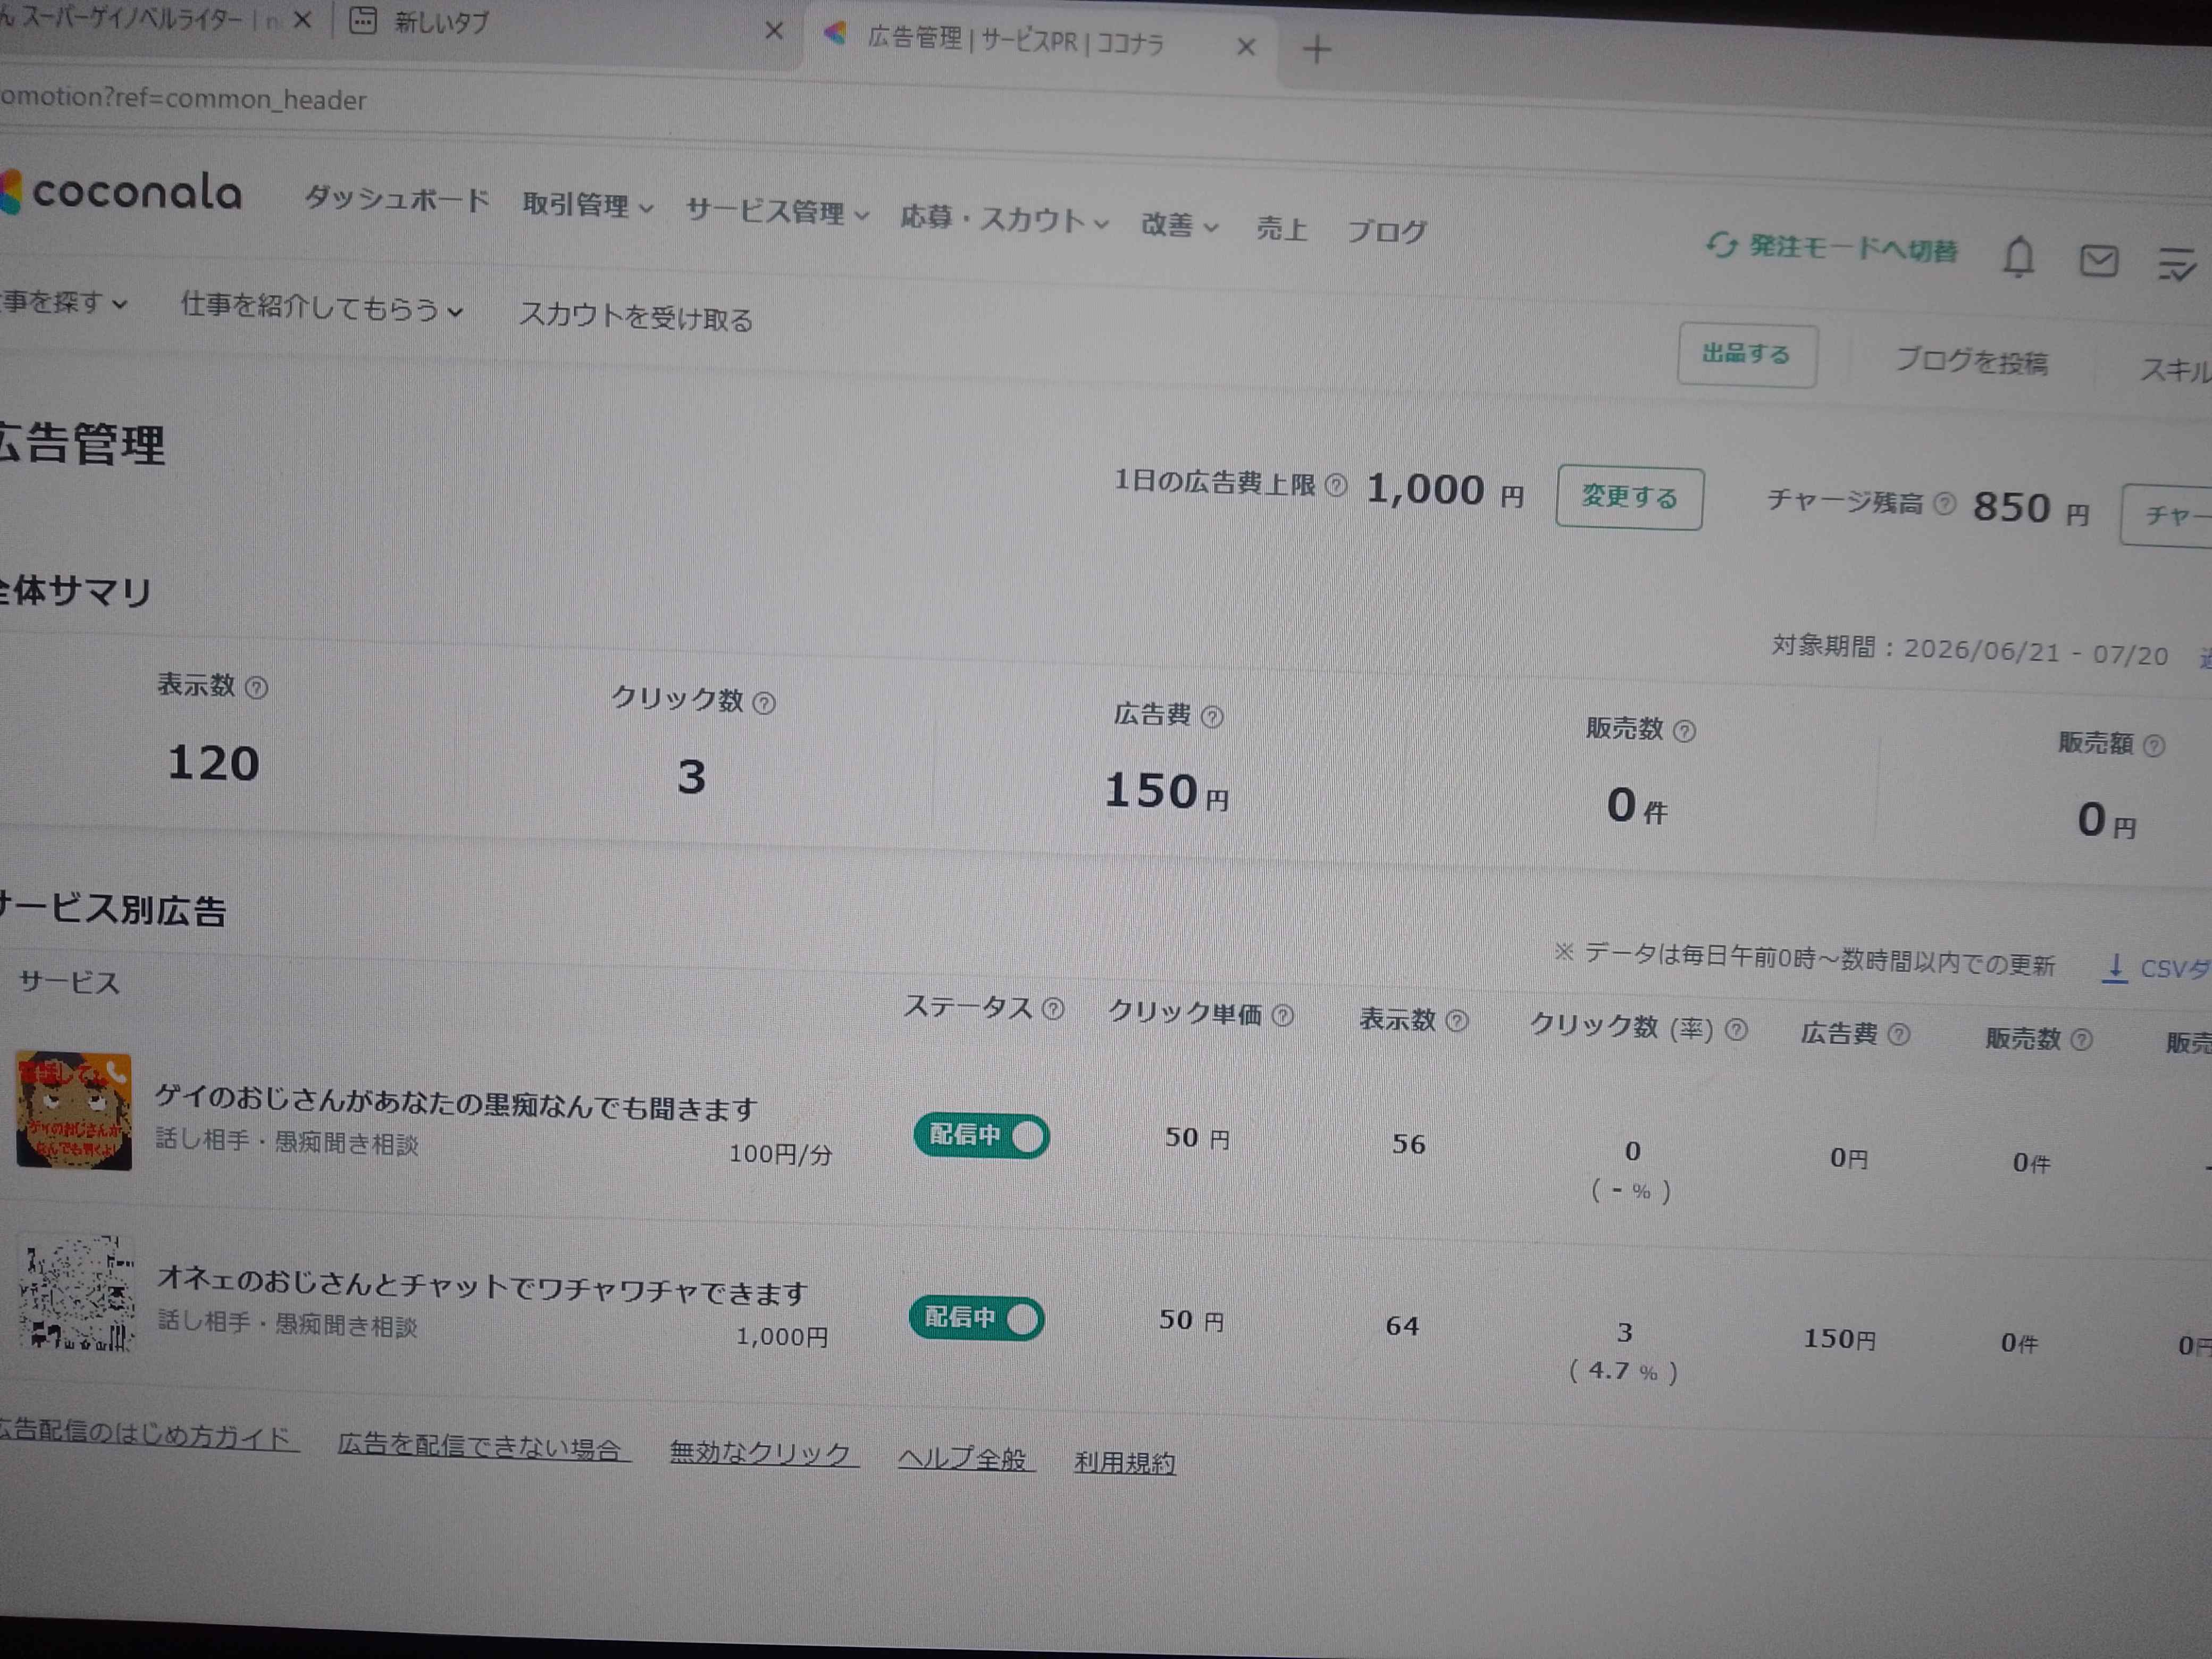The width and height of the screenshot is (2212, 1659).
Task: Open the ゲイのおじさん service thumbnail
Action: point(74,1110)
